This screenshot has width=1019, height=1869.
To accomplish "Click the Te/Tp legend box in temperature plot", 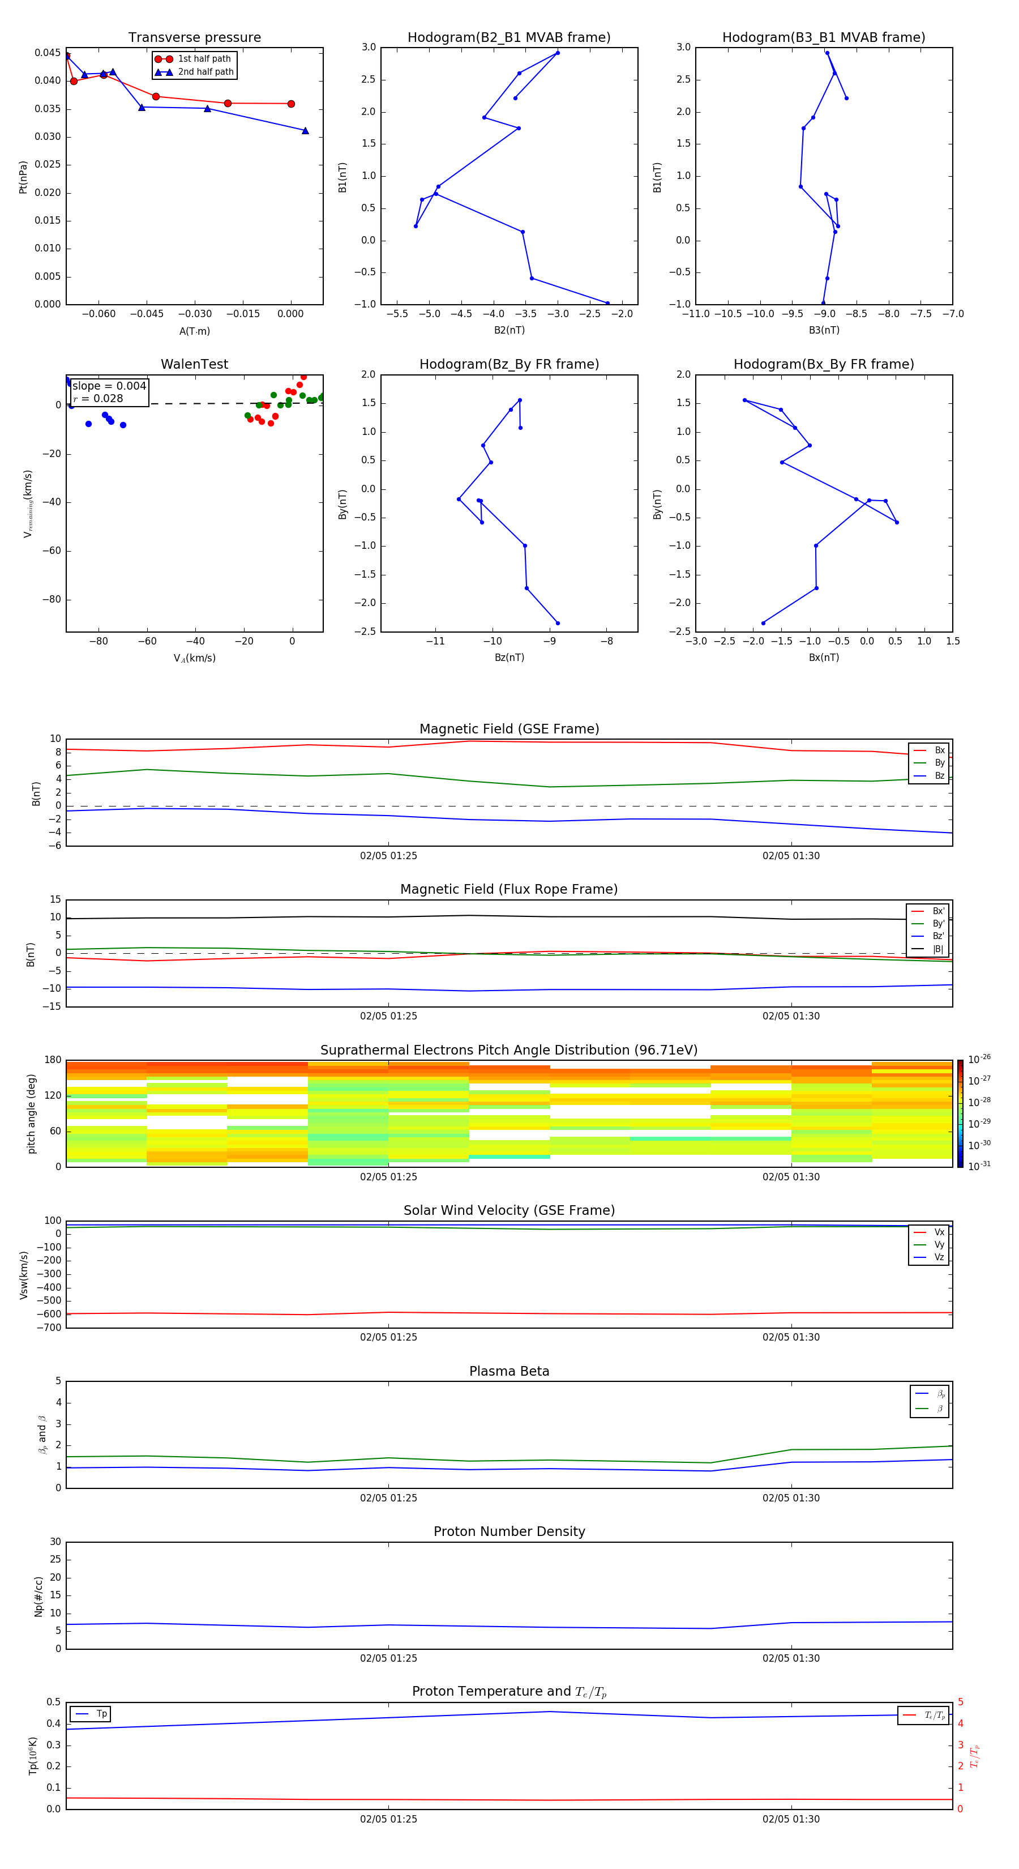I will 923,1716.
